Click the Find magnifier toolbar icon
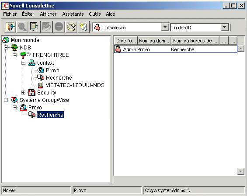247x196 pixels. (22, 27)
